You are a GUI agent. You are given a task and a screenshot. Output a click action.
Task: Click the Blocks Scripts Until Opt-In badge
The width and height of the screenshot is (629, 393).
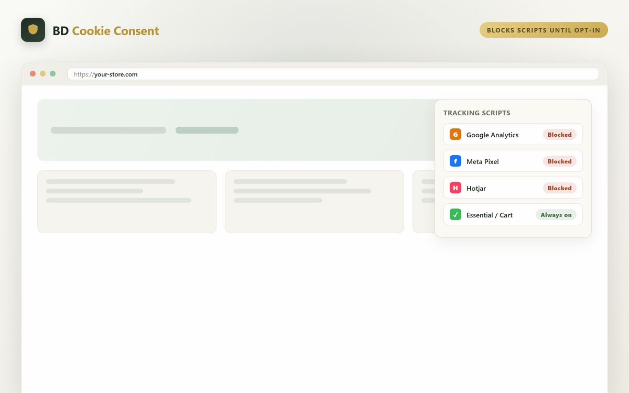point(544,30)
